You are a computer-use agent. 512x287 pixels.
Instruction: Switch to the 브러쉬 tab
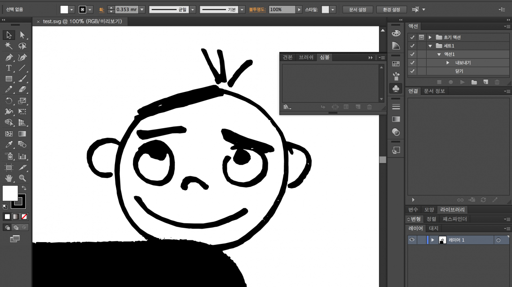click(306, 57)
